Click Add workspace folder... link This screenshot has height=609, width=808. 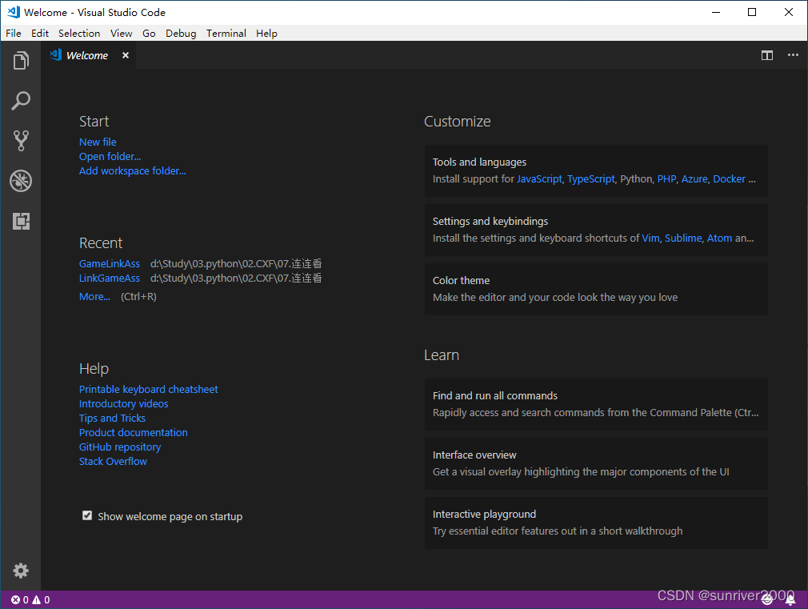(133, 170)
